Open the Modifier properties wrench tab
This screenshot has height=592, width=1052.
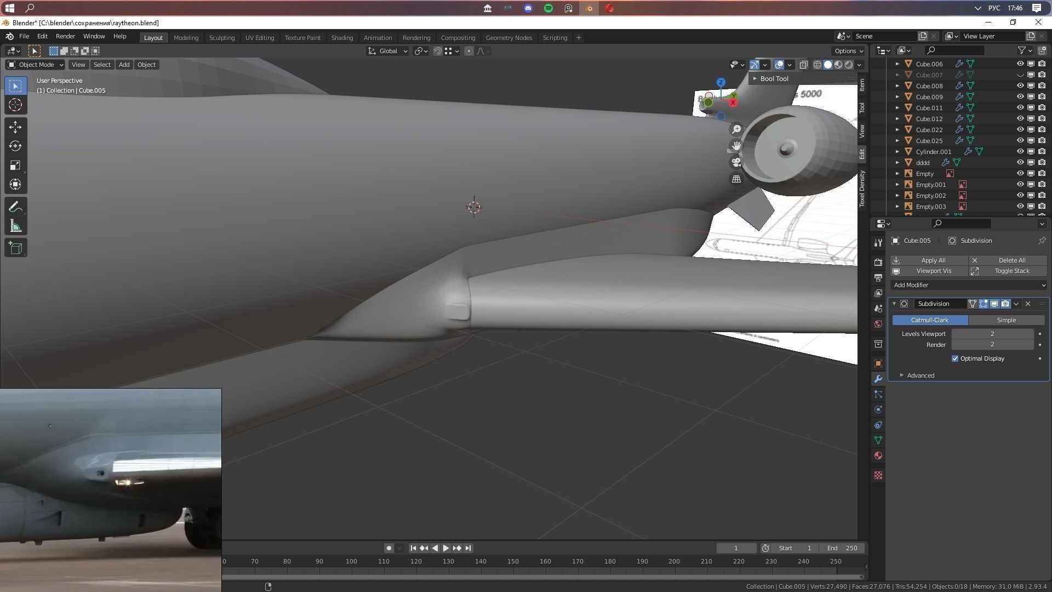[878, 379]
